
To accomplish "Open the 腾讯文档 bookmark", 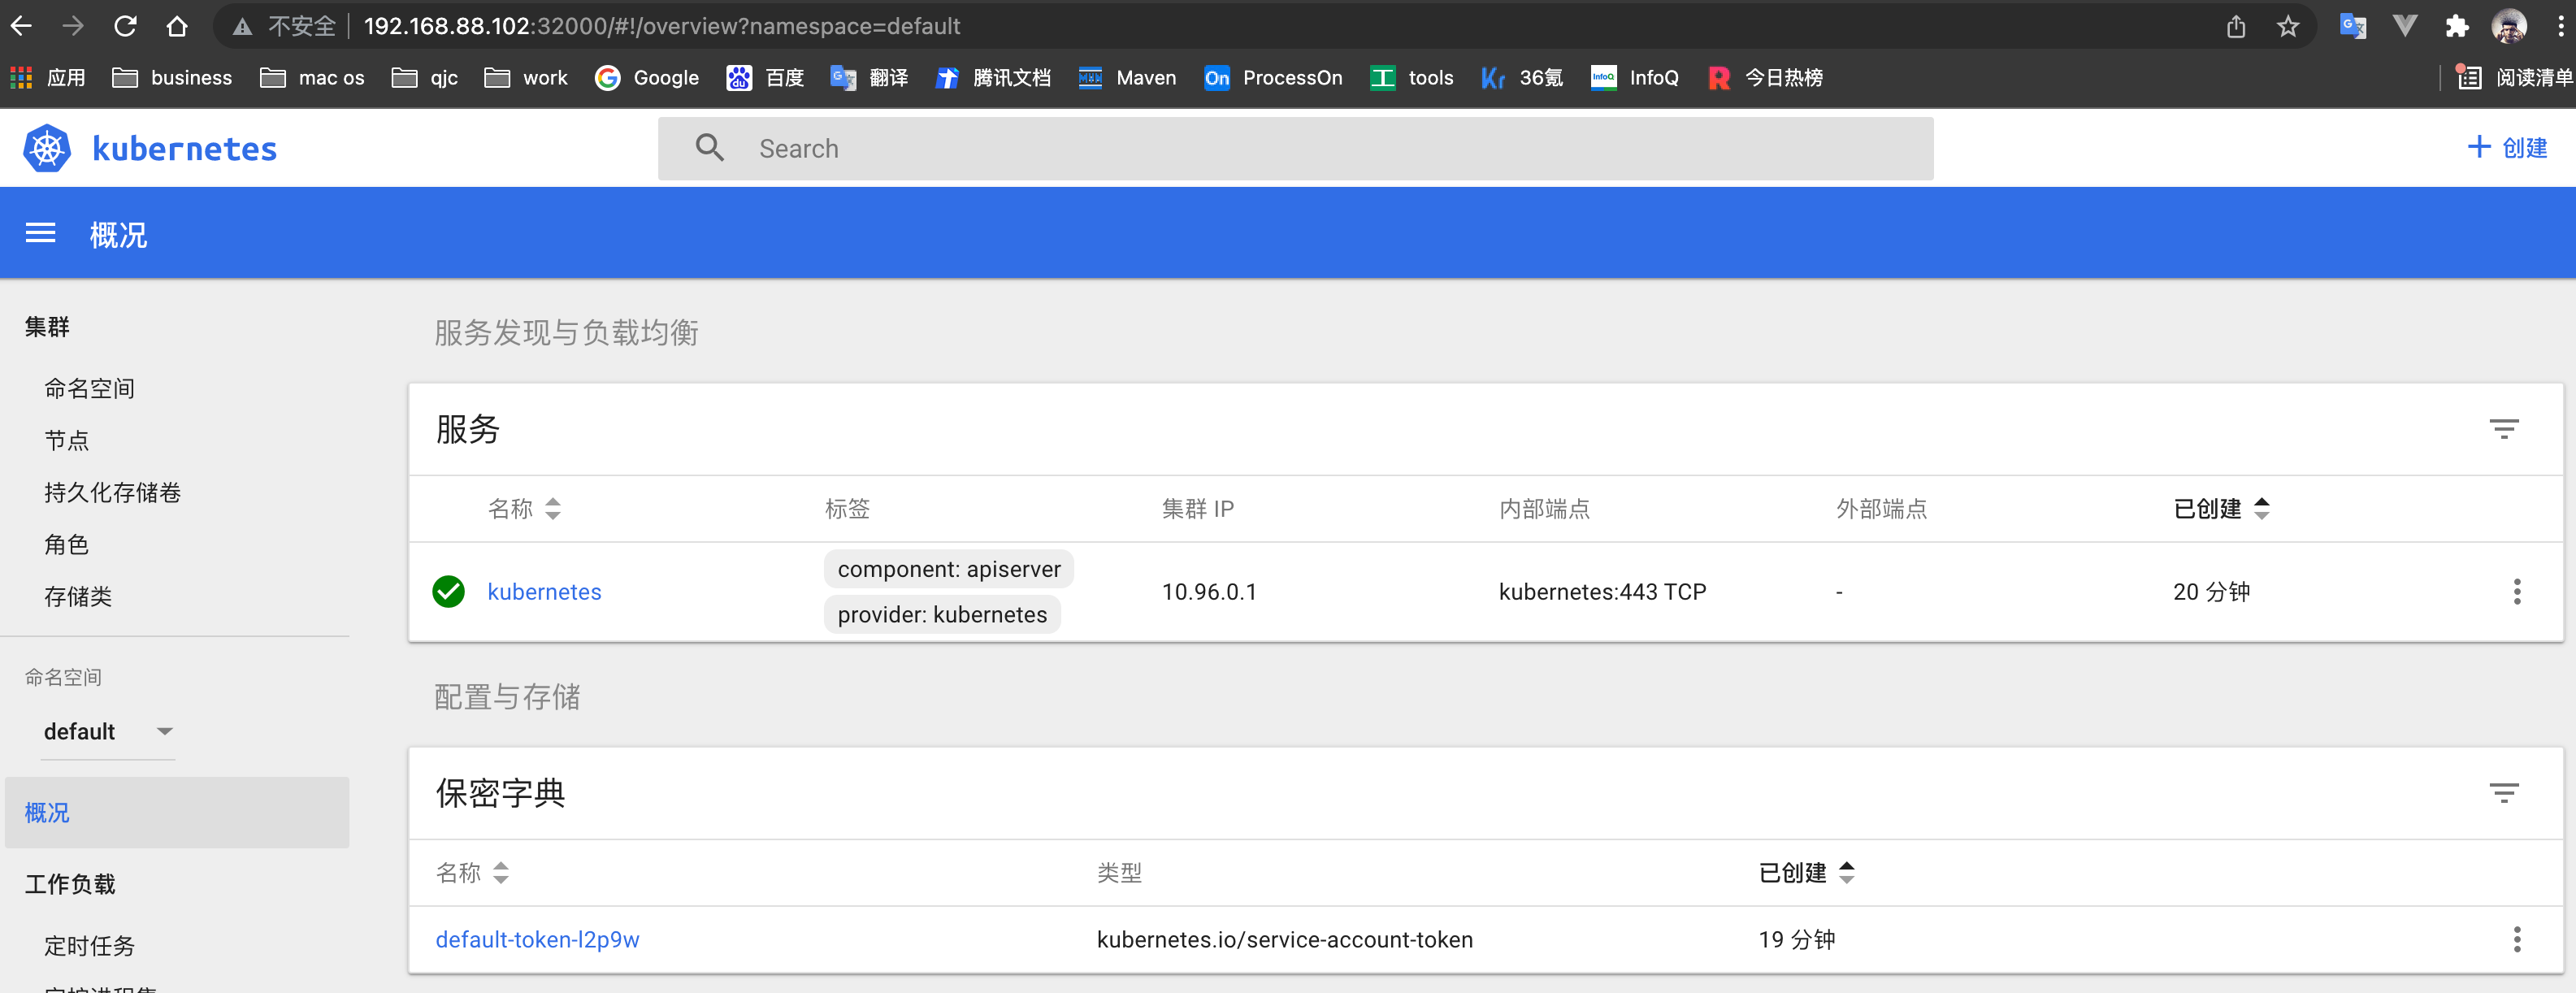I will [x=992, y=78].
